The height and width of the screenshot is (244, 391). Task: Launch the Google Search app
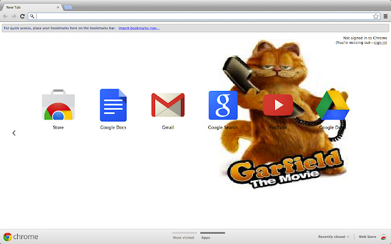click(223, 105)
